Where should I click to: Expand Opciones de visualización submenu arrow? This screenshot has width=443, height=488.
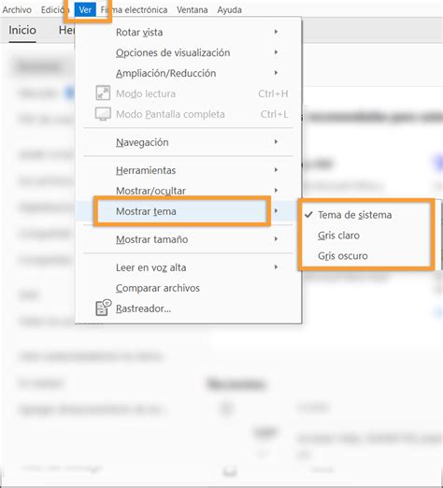point(276,52)
